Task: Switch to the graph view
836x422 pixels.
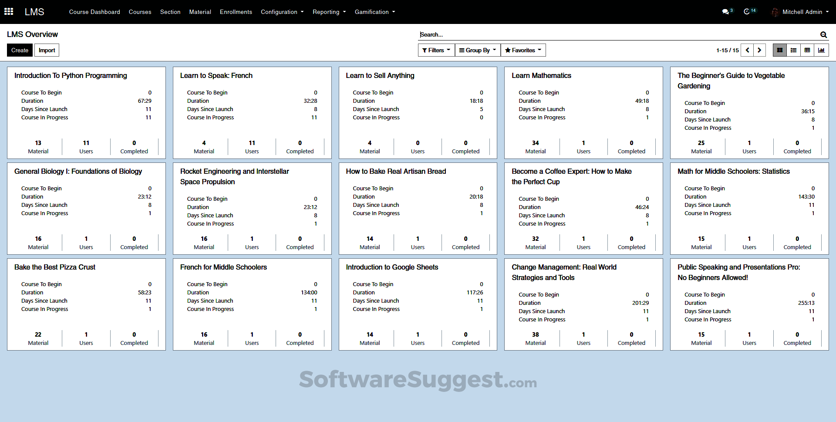Action: [x=822, y=50]
